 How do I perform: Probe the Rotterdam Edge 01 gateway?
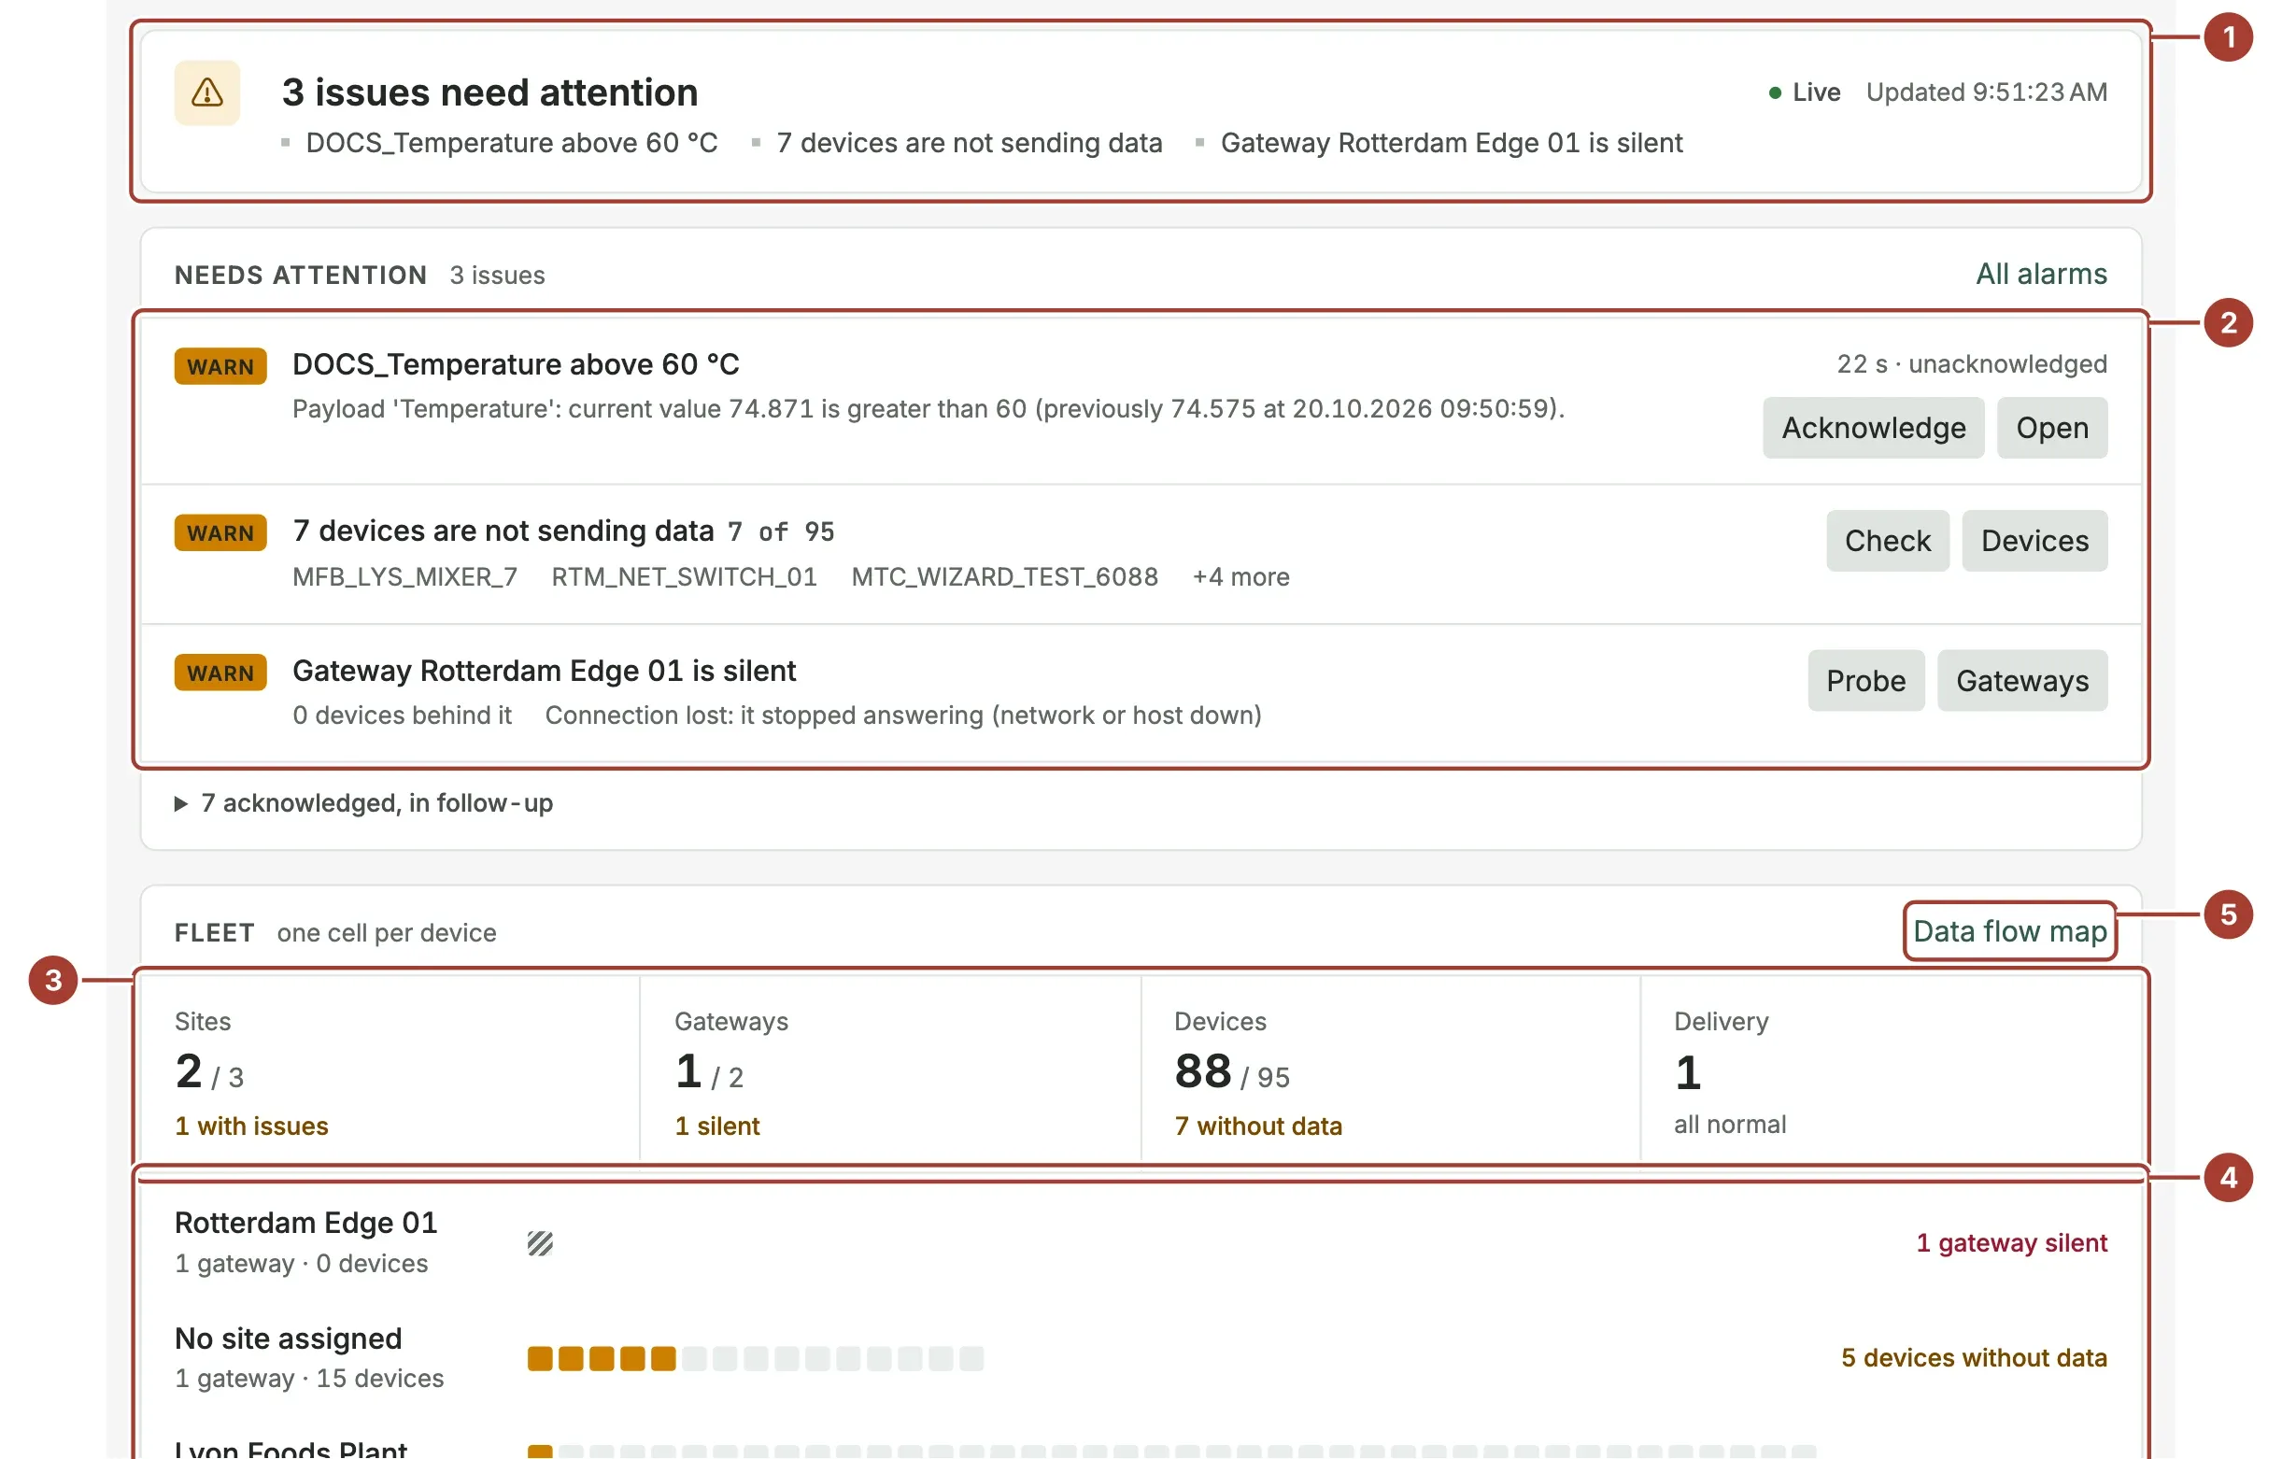[x=1865, y=680]
